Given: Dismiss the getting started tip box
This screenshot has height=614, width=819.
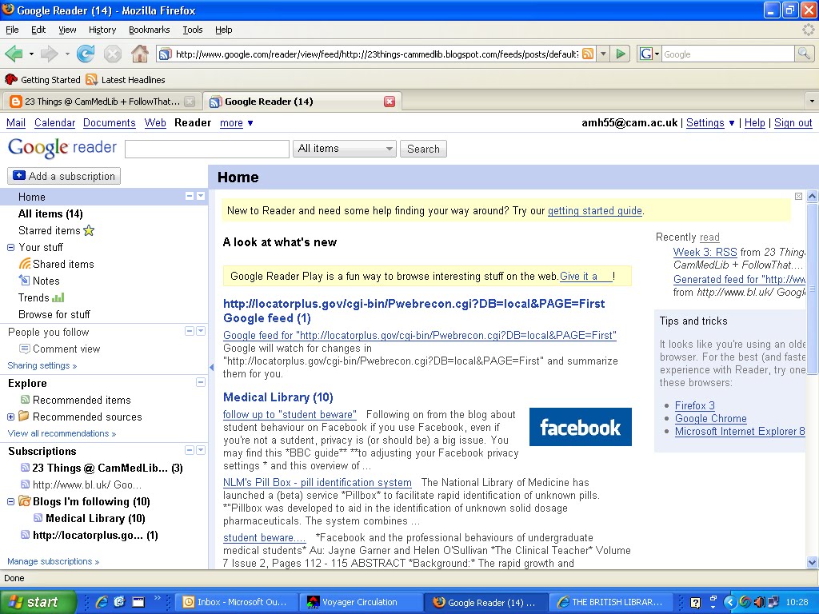Looking at the screenshot, I should [x=799, y=197].
